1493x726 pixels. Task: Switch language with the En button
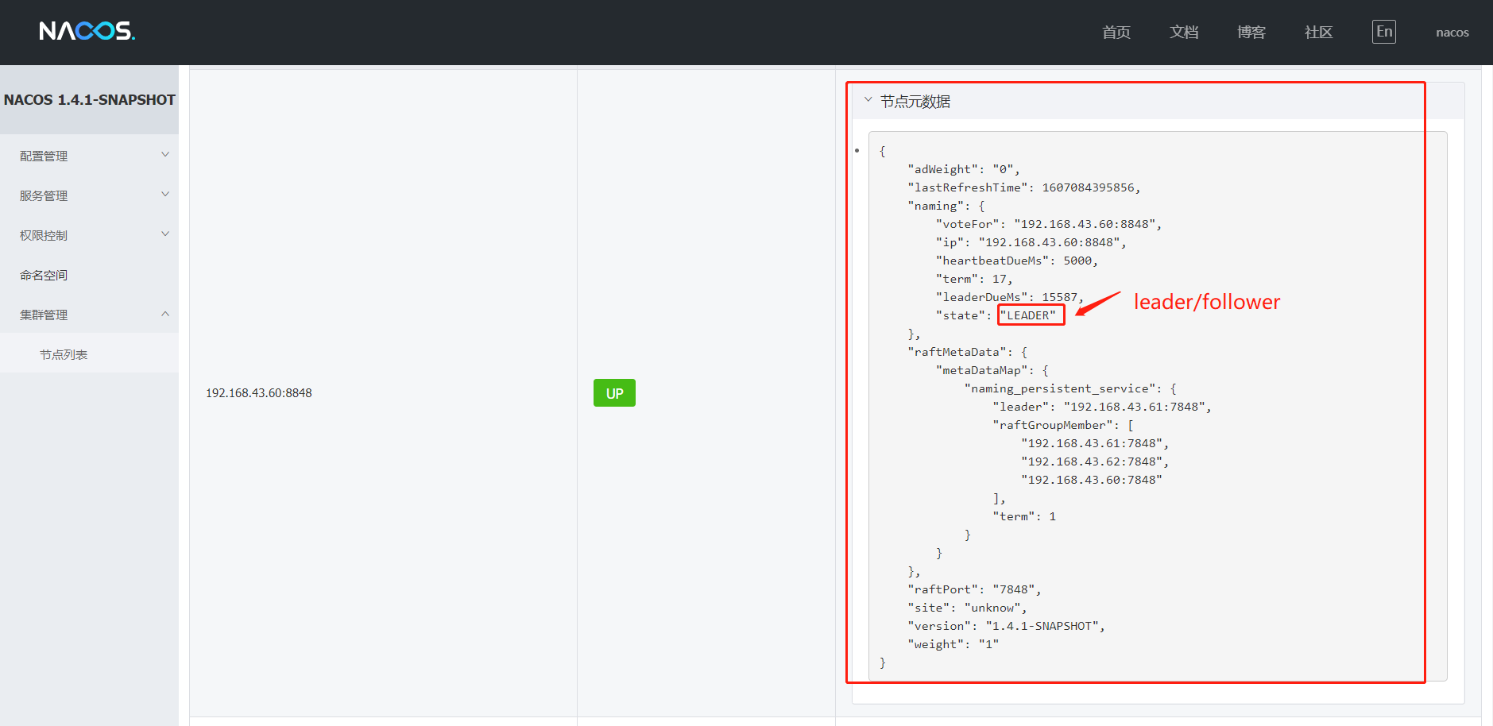(1384, 32)
